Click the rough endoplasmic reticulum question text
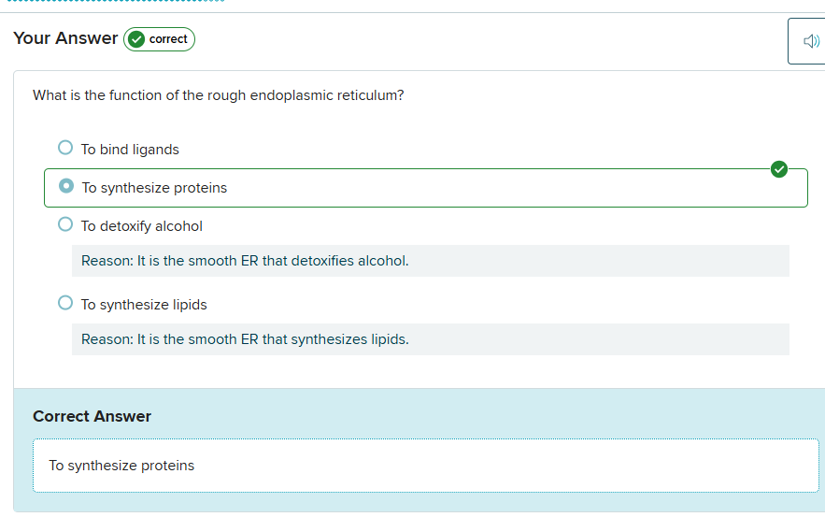825x517 pixels. tap(218, 95)
